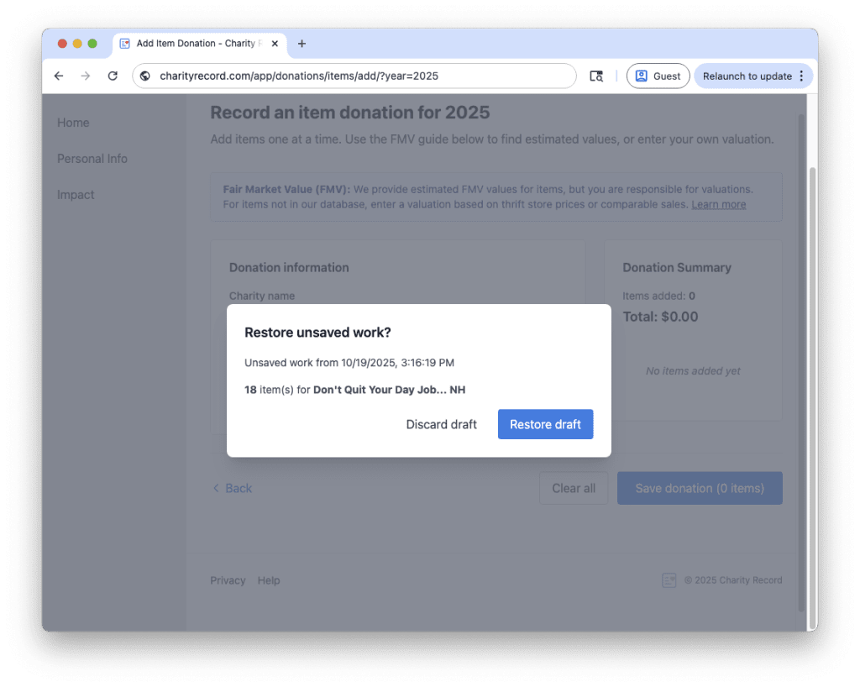Open Impact page in sidebar
Viewport: 860px width, 687px height.
point(76,195)
